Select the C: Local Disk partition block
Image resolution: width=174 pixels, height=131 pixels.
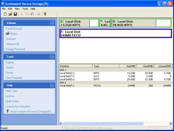(x=79, y=23)
